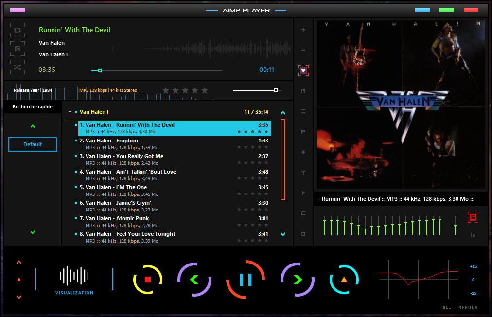Click the Runnin' With The Devil title text
The width and height of the screenshot is (492, 317).
coord(74,30)
